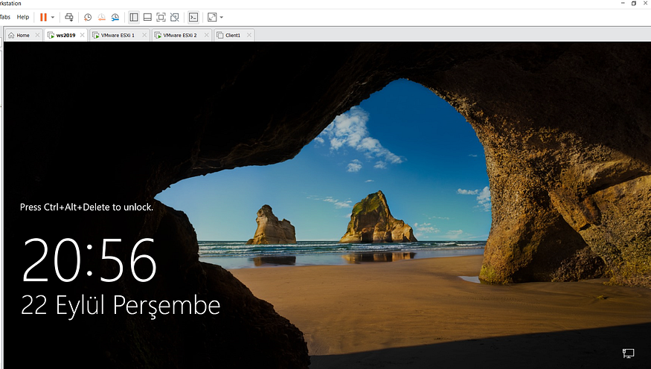Take a snapshot of this virtual machine
Screen dimensions: 651x369
[88, 17]
